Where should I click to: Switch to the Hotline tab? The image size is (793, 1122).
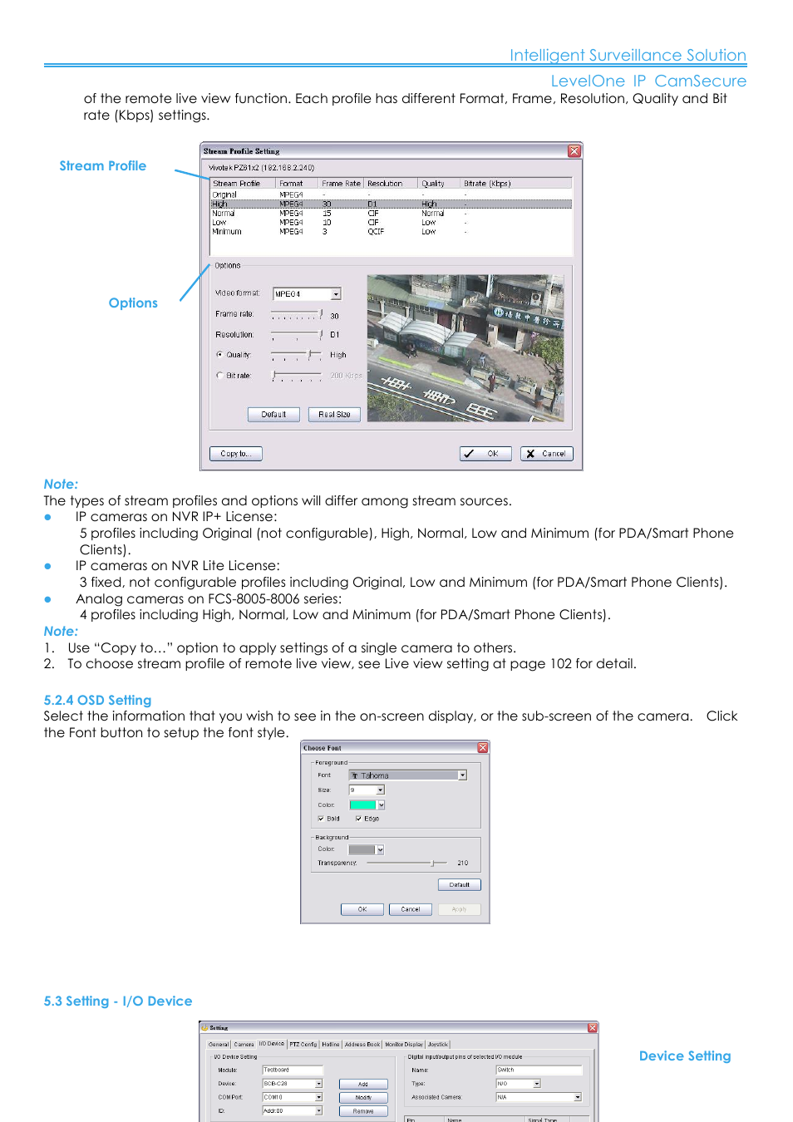point(331,1045)
